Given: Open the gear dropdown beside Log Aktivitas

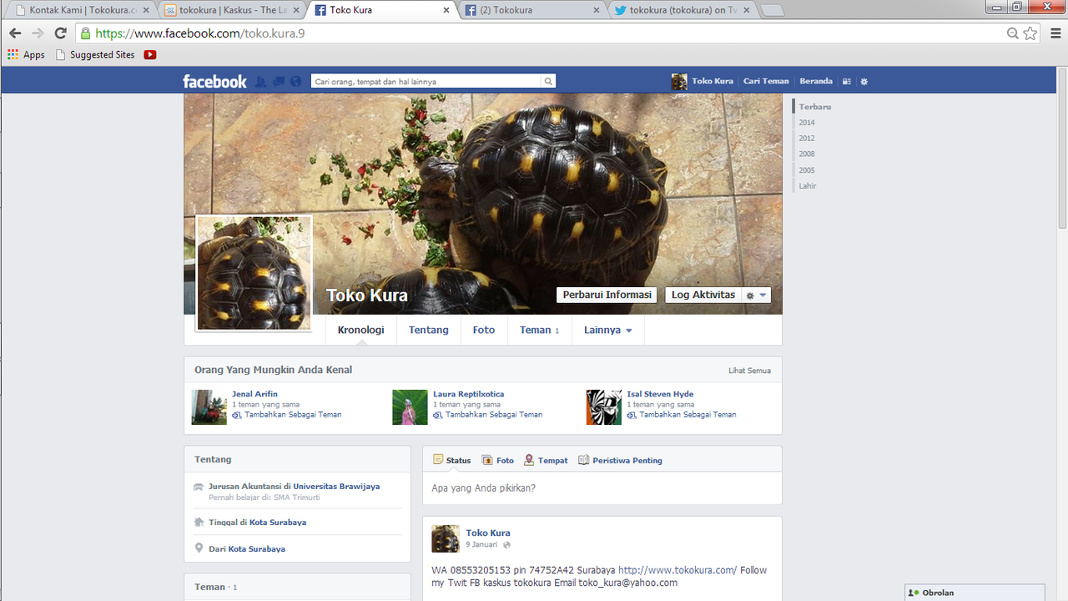Looking at the screenshot, I should pyautogui.click(x=756, y=295).
